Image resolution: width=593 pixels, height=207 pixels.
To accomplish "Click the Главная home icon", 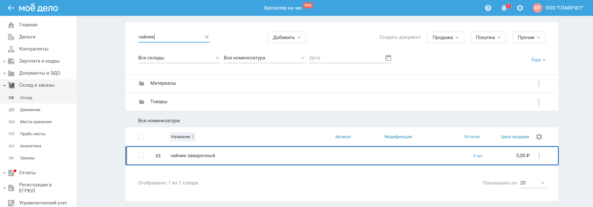I will pyautogui.click(x=11, y=25).
